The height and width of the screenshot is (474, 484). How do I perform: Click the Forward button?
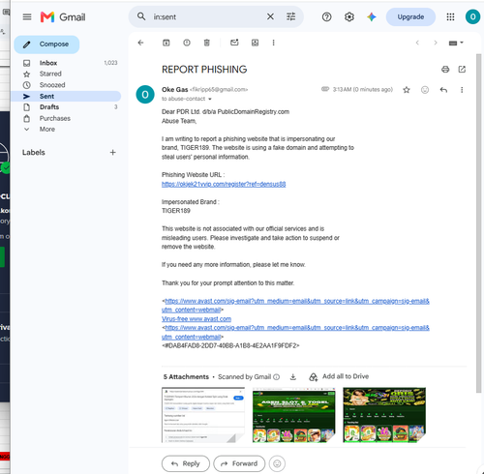[x=239, y=463]
